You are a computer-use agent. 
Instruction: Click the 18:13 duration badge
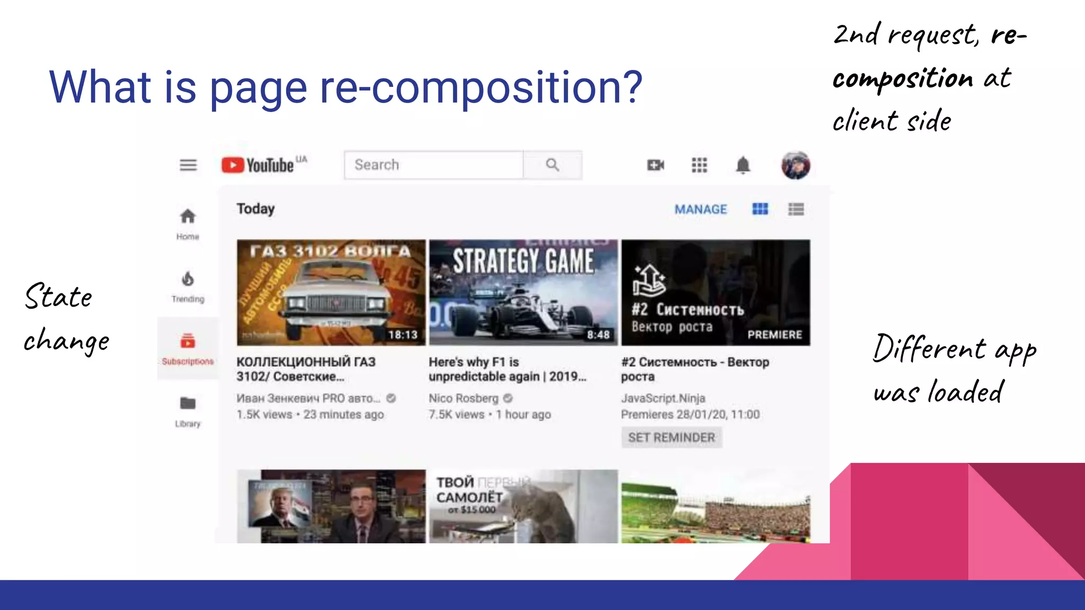click(403, 335)
